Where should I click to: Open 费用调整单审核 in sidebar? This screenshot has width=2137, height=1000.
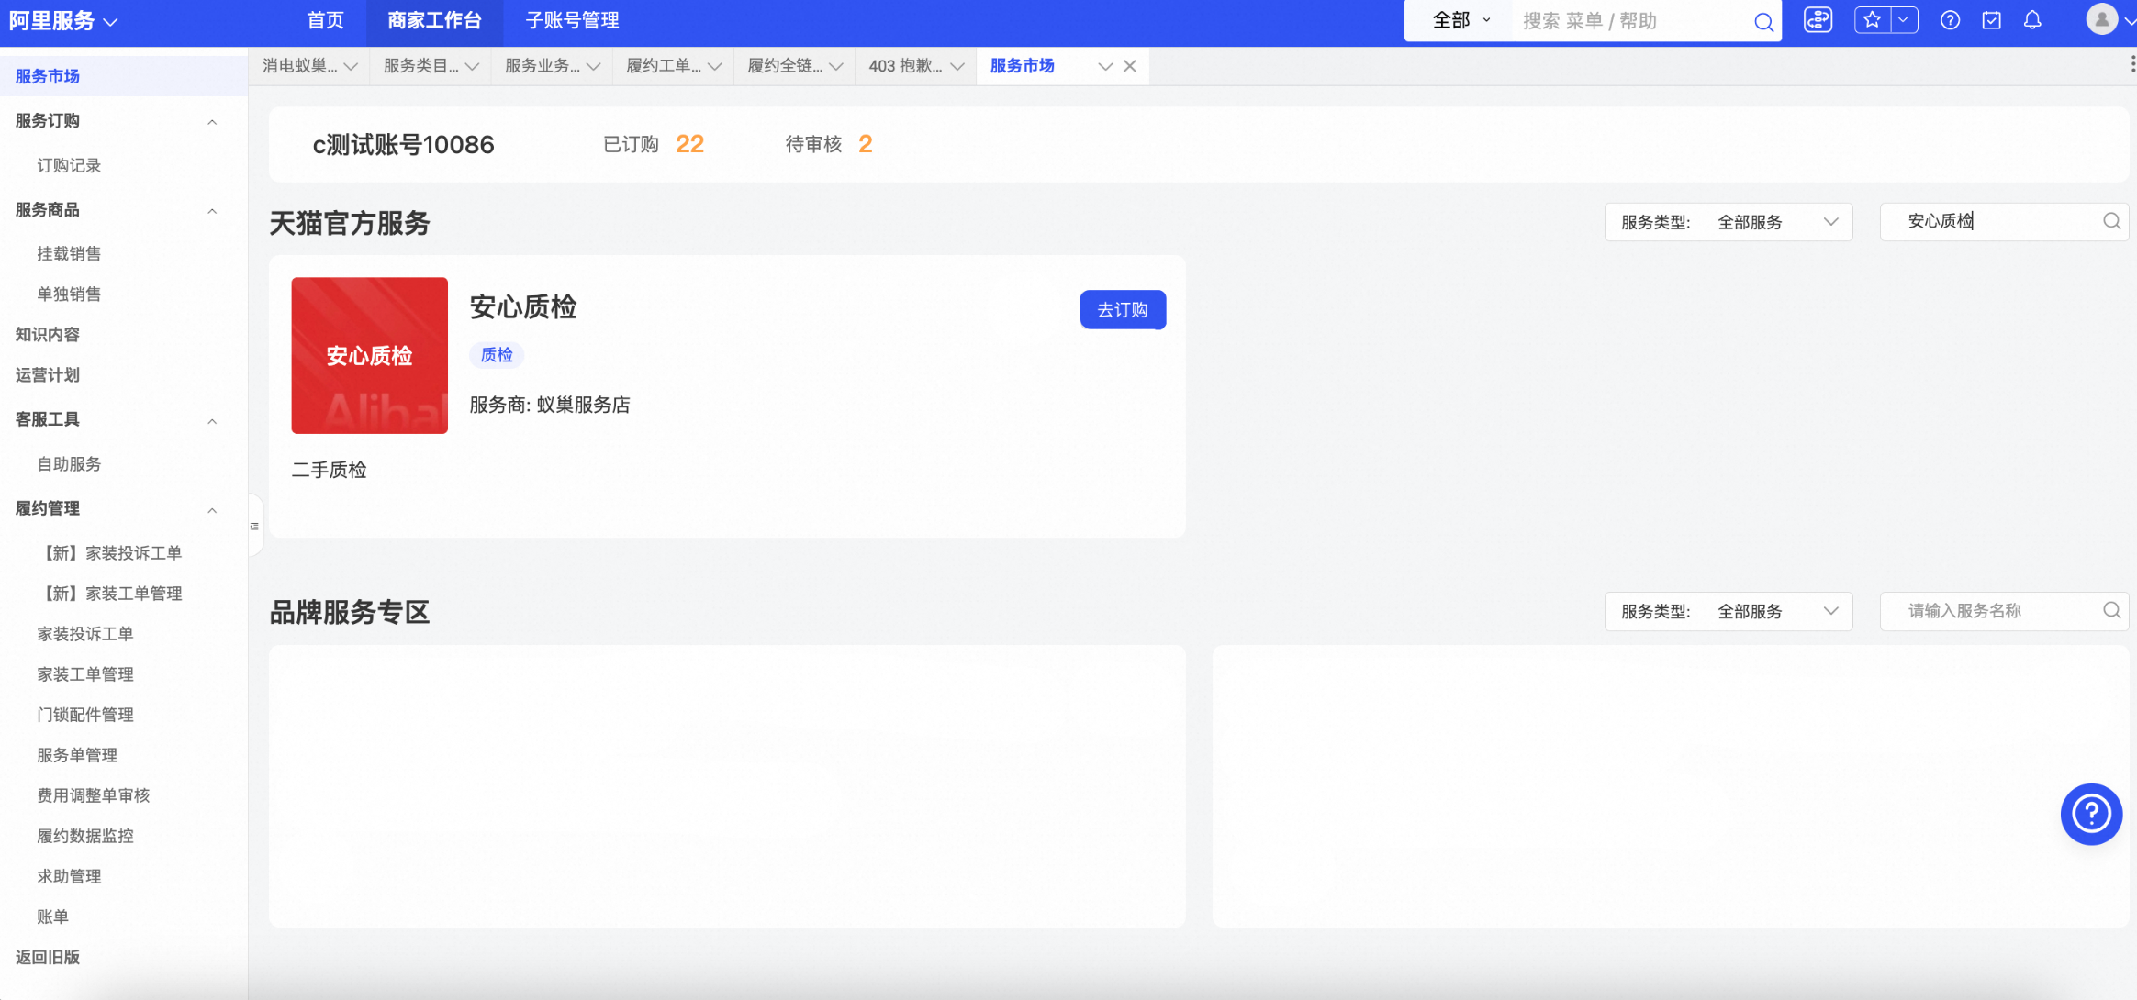(94, 795)
